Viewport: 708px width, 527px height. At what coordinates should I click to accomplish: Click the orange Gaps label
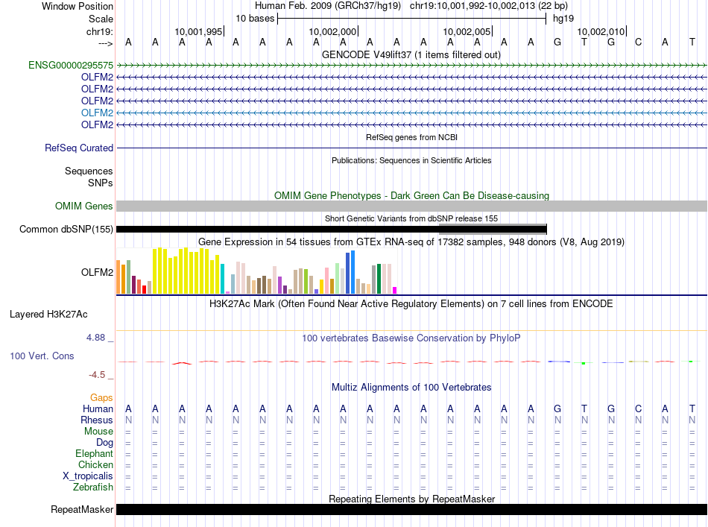pyautogui.click(x=101, y=398)
